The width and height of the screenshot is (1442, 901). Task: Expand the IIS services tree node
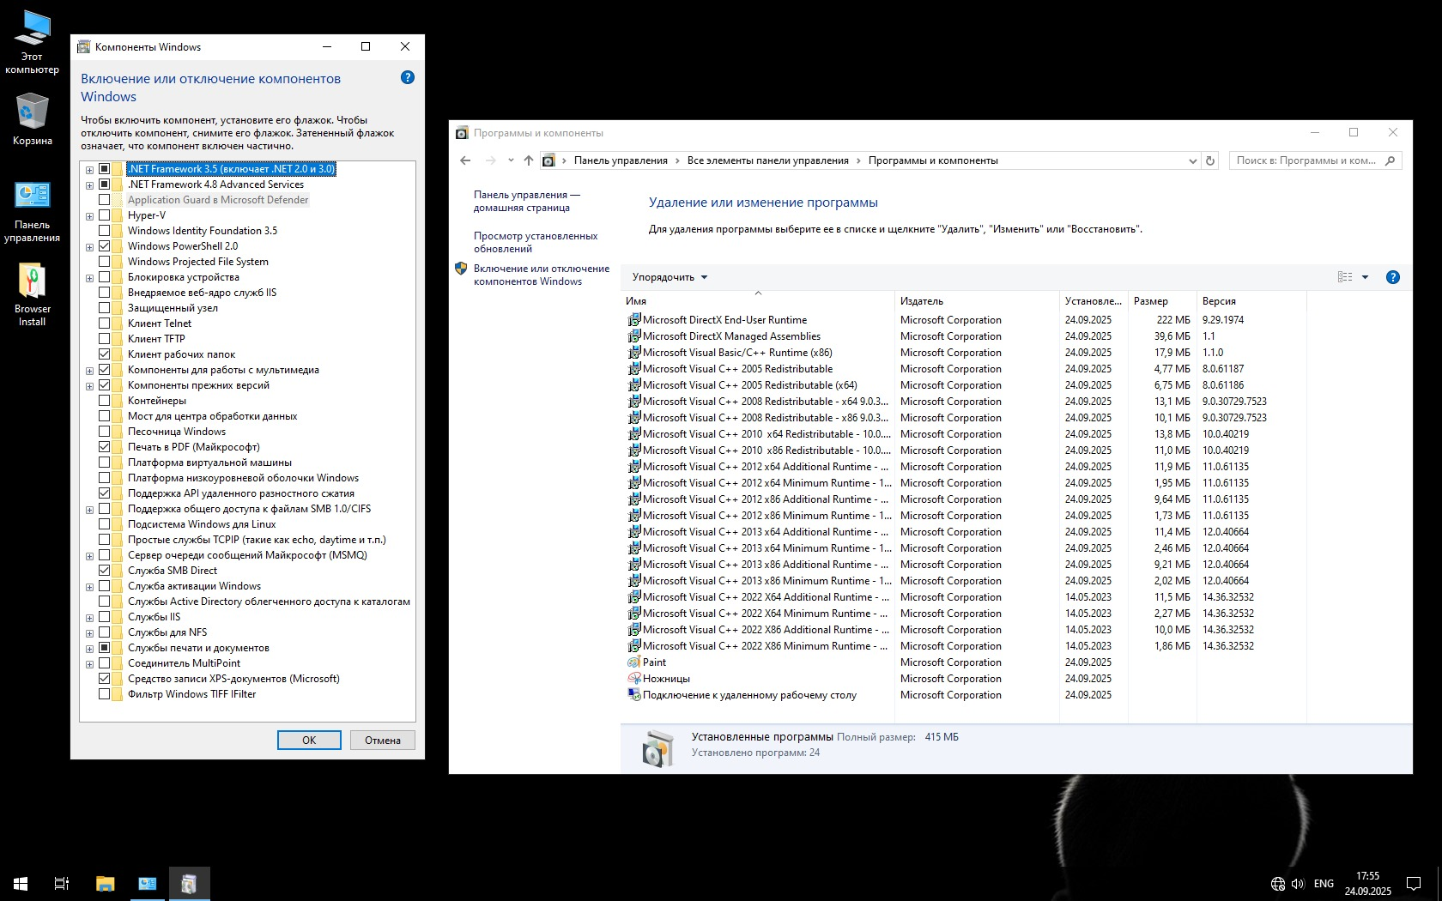(x=89, y=617)
